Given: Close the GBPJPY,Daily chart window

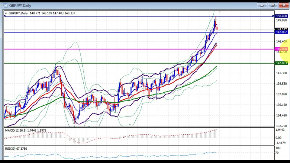Looking at the screenshot, I should coord(284,5).
